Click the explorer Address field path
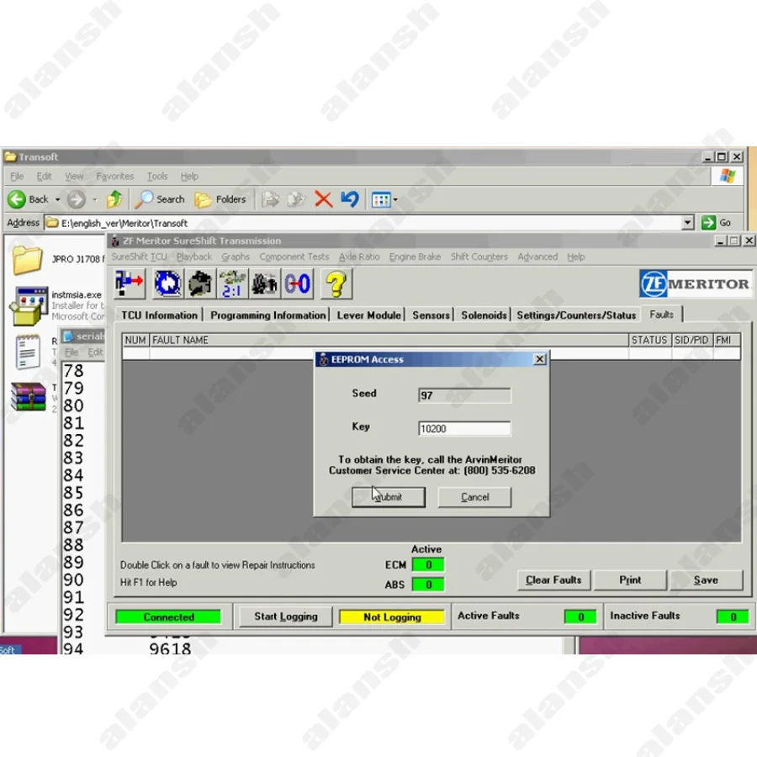The image size is (757, 757). click(363, 223)
